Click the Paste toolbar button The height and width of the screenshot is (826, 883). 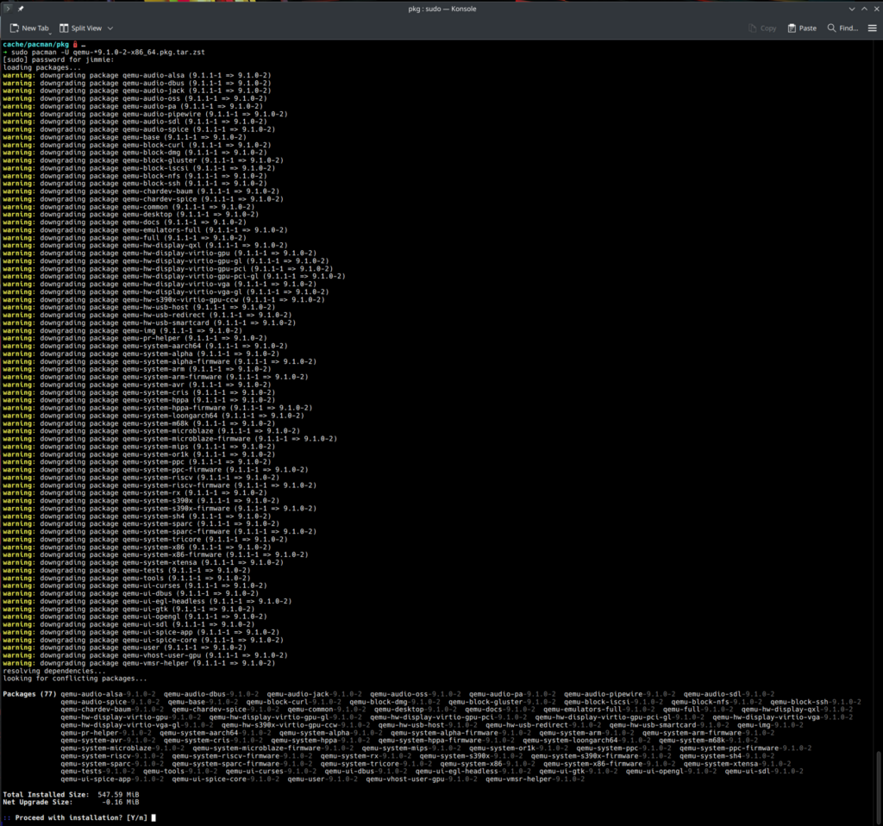[x=802, y=28]
